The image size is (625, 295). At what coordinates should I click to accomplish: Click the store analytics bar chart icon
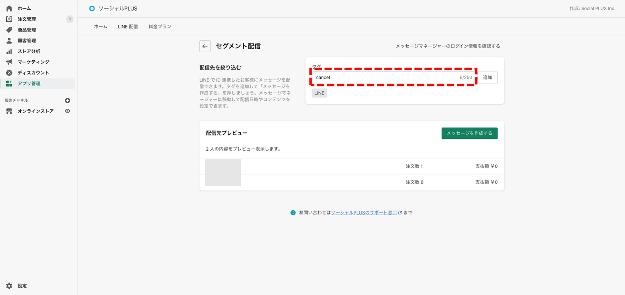coord(9,51)
